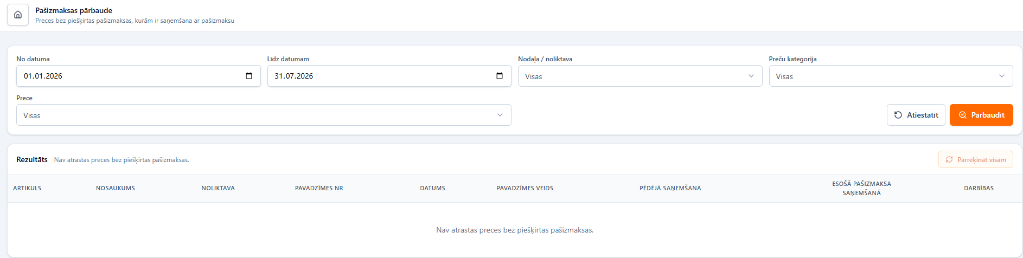Expand chevron of Preču kategorija select

click(x=1002, y=76)
